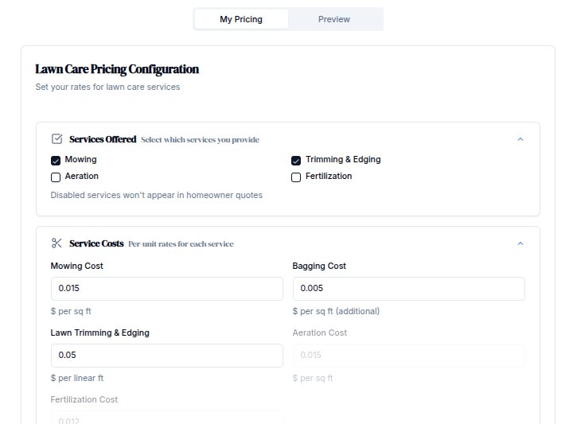Click the Bagging Cost input field
The image size is (569, 424).
(408, 288)
